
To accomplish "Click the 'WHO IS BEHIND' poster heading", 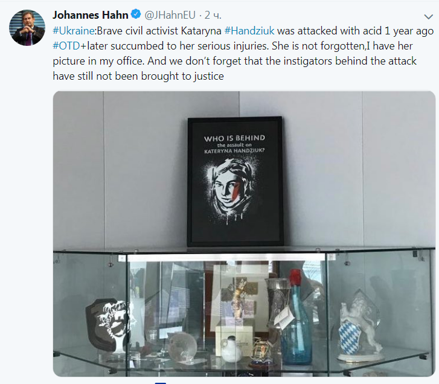I will click(x=234, y=138).
